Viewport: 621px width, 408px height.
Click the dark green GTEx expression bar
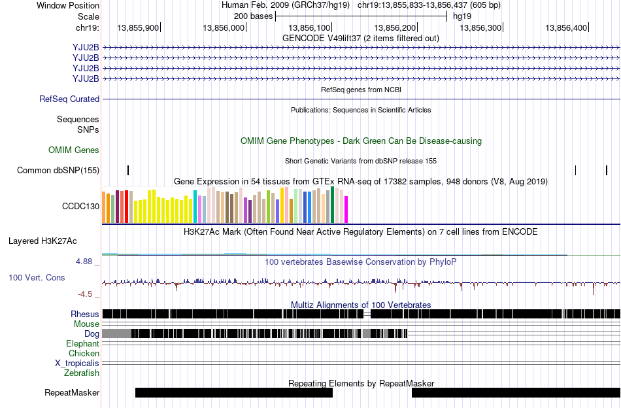coord(333,205)
